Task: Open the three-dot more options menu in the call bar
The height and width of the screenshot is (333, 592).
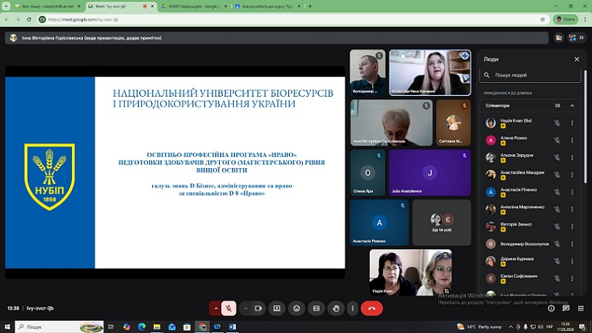Action: coord(352,308)
